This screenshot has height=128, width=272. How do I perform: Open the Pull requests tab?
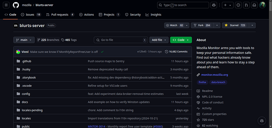(60, 15)
